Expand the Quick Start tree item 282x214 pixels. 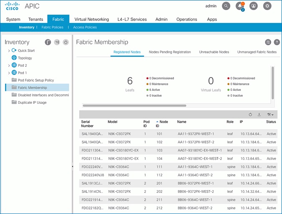(9, 51)
